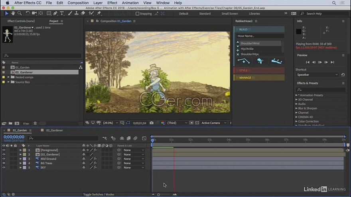Open the Animation menu

pos(130,3)
